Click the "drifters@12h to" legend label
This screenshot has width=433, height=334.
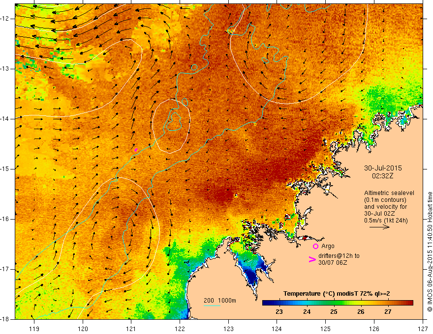[339, 256]
